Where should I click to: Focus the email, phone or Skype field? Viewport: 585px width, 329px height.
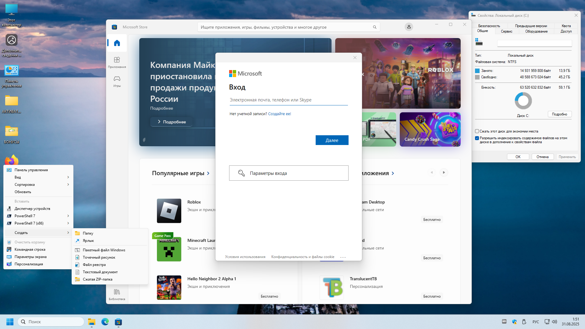point(289,100)
